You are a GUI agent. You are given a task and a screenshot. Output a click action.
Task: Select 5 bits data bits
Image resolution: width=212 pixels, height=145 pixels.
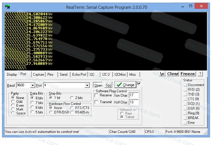[x=37, y=112]
